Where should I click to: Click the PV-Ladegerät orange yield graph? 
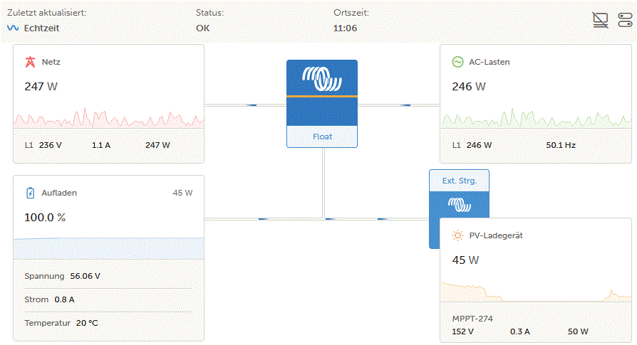[536, 292]
